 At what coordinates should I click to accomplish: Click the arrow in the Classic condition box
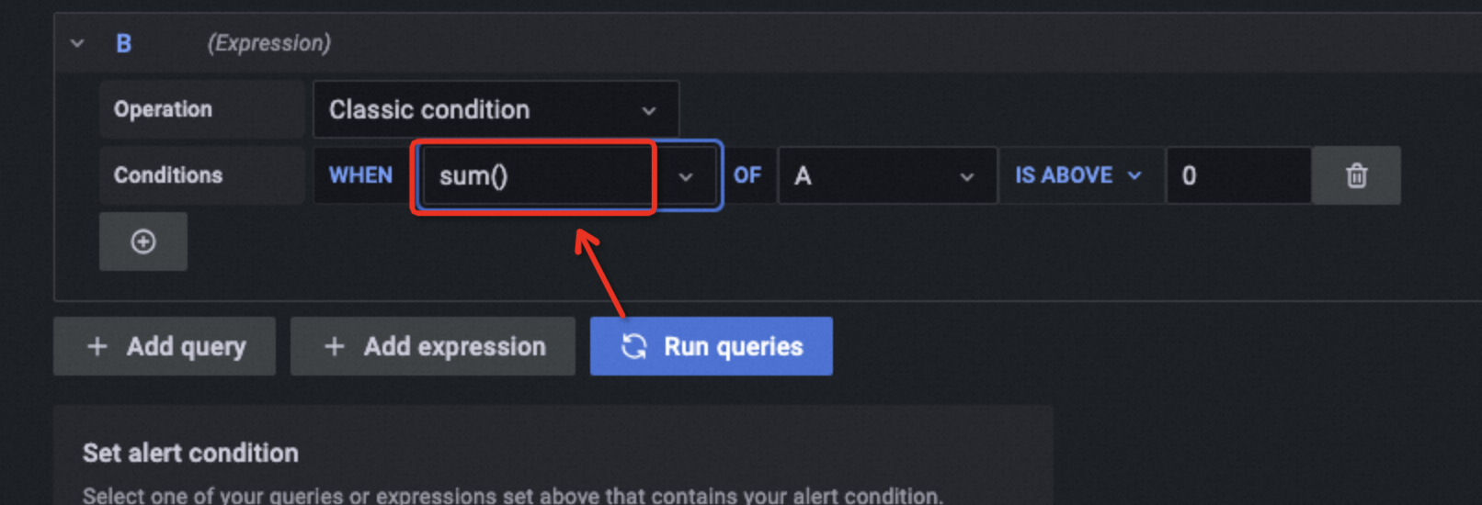649,110
